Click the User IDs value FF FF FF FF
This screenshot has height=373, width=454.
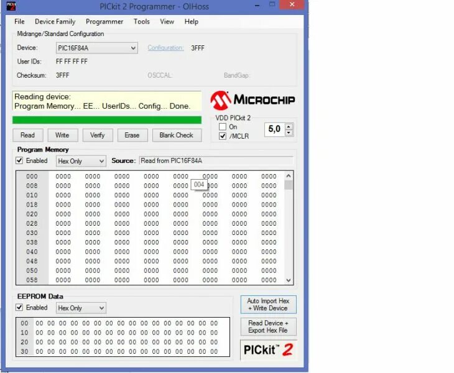pos(72,62)
